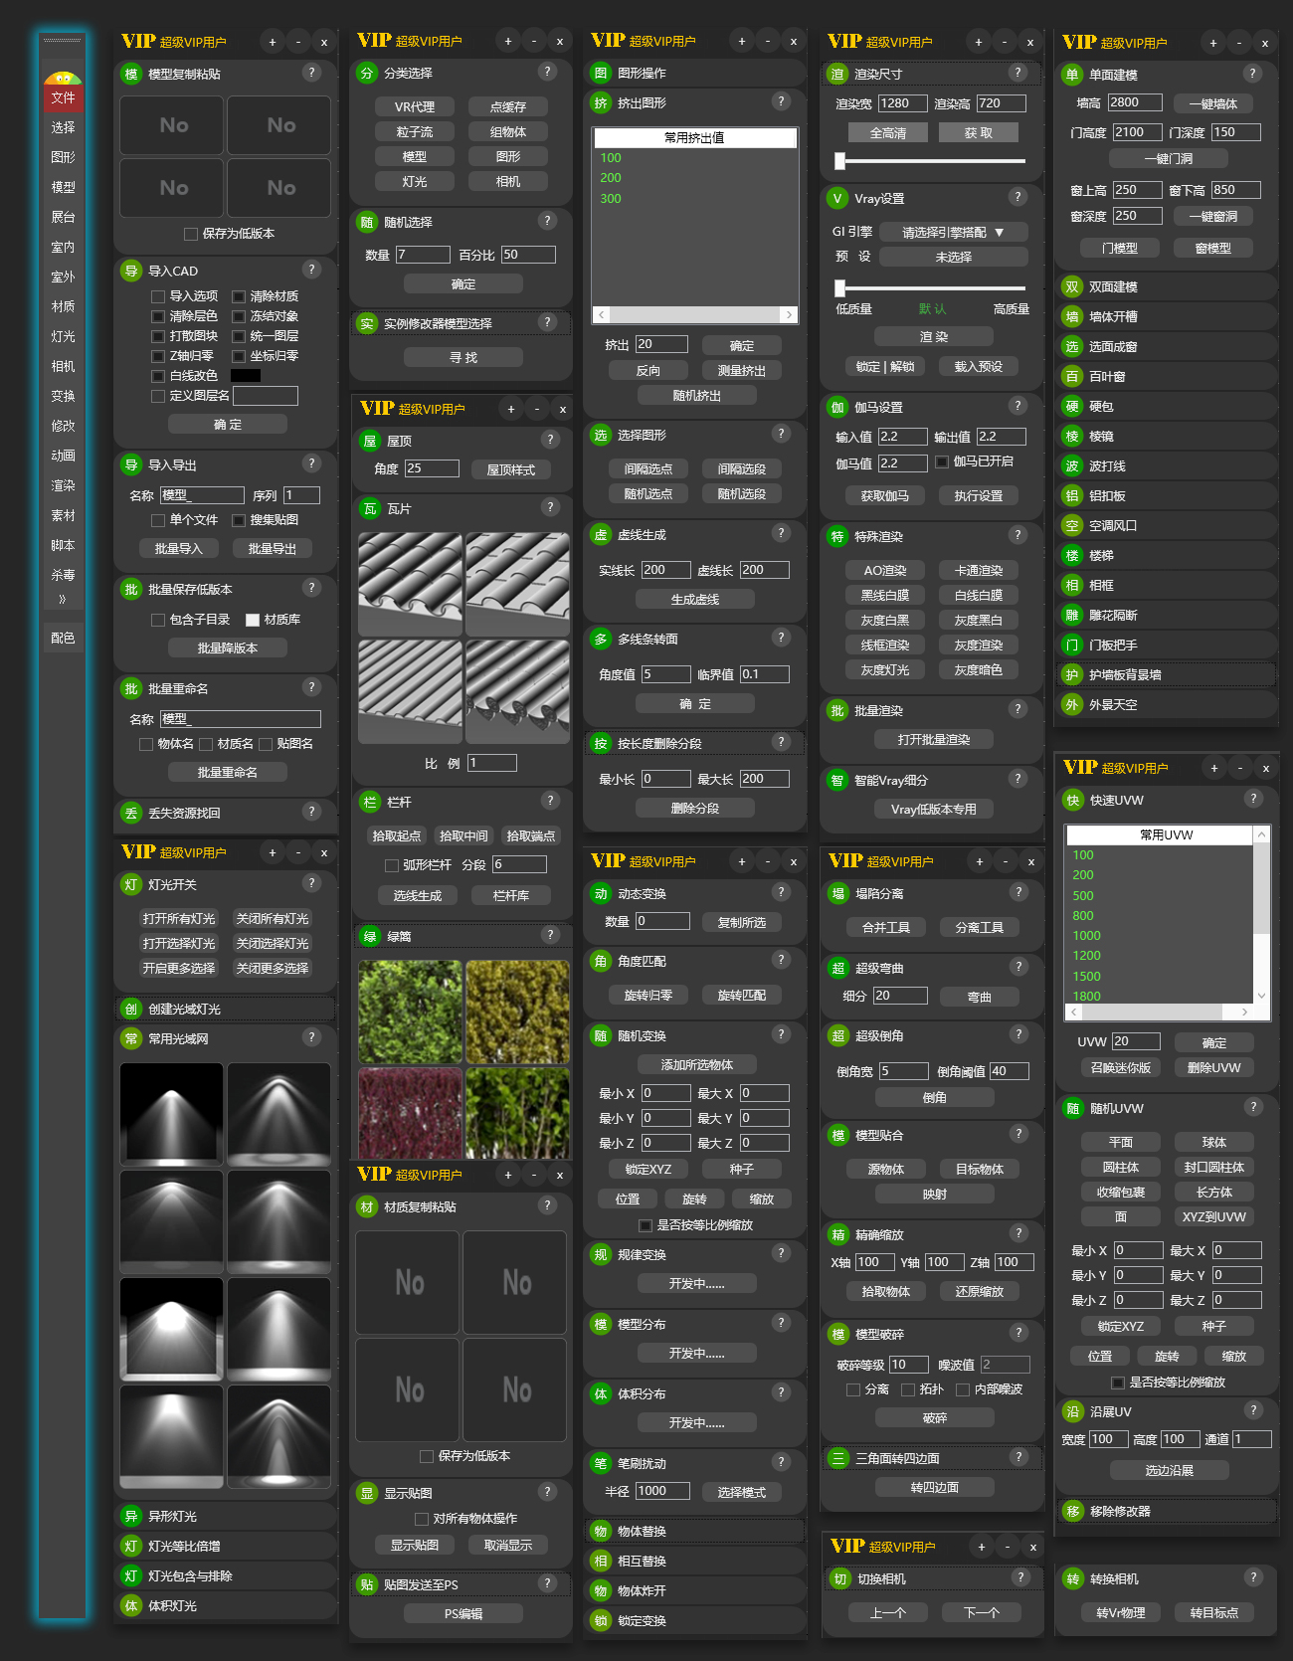Expand the 双面建模 rollout
1293x1661 pixels.
tap(1165, 286)
